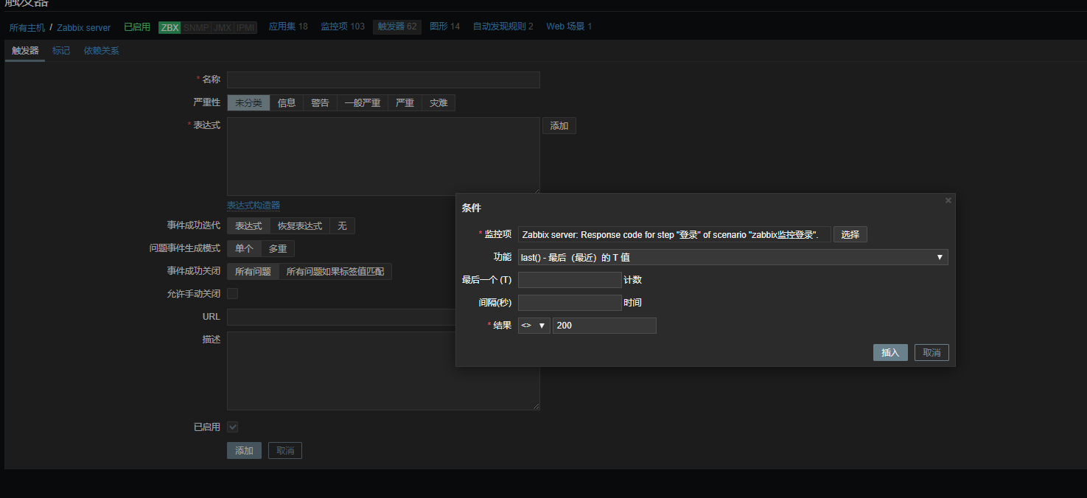The width and height of the screenshot is (1087, 498).
Task: Open the 结果 operator dropdown
Action: (x=534, y=326)
